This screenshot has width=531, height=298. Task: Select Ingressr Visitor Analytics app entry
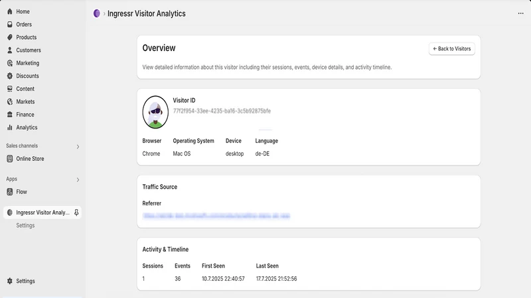pos(42,212)
